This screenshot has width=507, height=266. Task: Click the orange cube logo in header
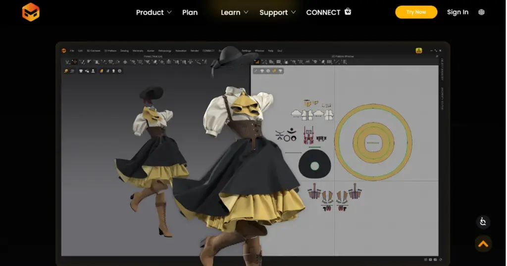pyautogui.click(x=31, y=12)
